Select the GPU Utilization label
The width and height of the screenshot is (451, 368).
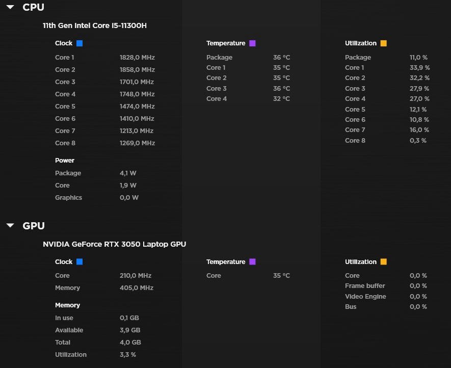click(x=361, y=261)
